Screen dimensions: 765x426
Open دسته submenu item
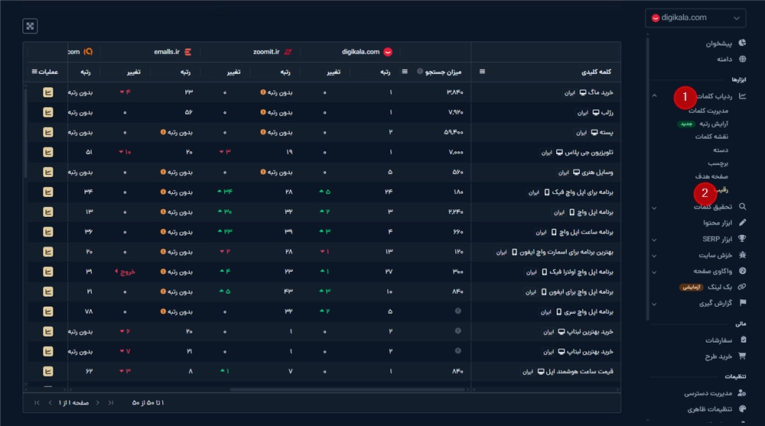[721, 150]
